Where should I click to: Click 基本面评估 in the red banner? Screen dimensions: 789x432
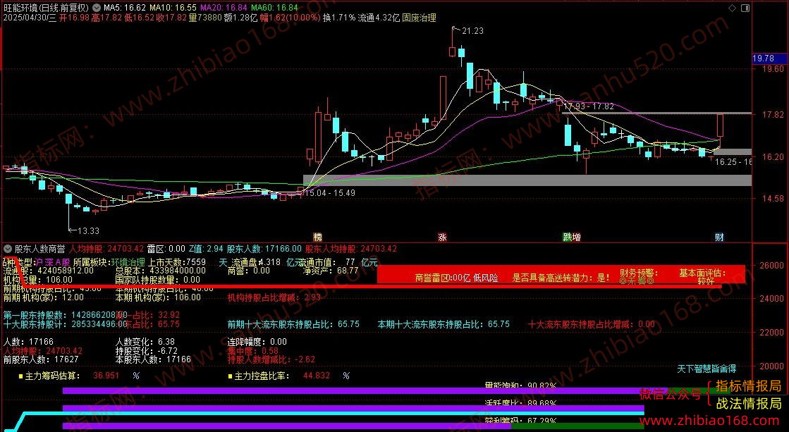[x=703, y=273]
